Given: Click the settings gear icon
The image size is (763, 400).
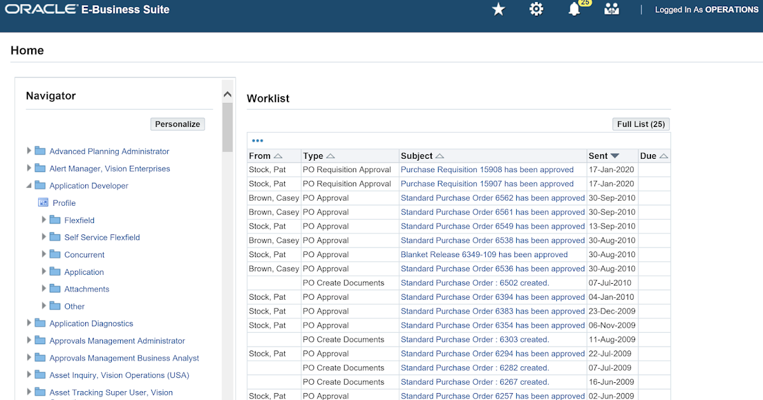Looking at the screenshot, I should click(x=536, y=9).
